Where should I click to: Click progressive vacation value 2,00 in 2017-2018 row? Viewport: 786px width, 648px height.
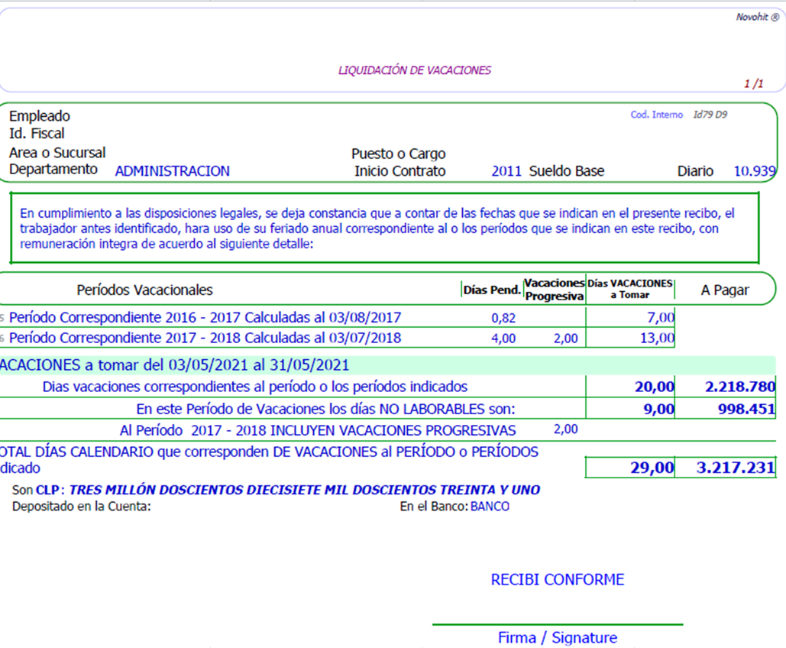(565, 339)
